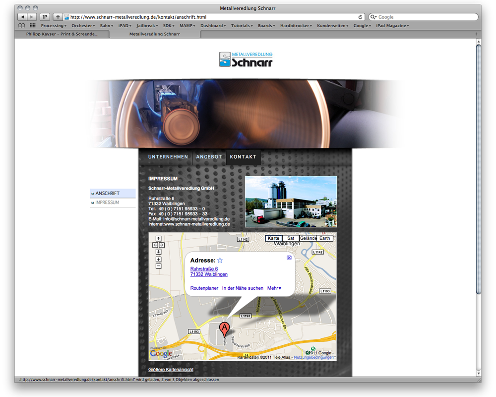Click the red A map marker
This screenshot has height=397, width=496.
[224, 330]
